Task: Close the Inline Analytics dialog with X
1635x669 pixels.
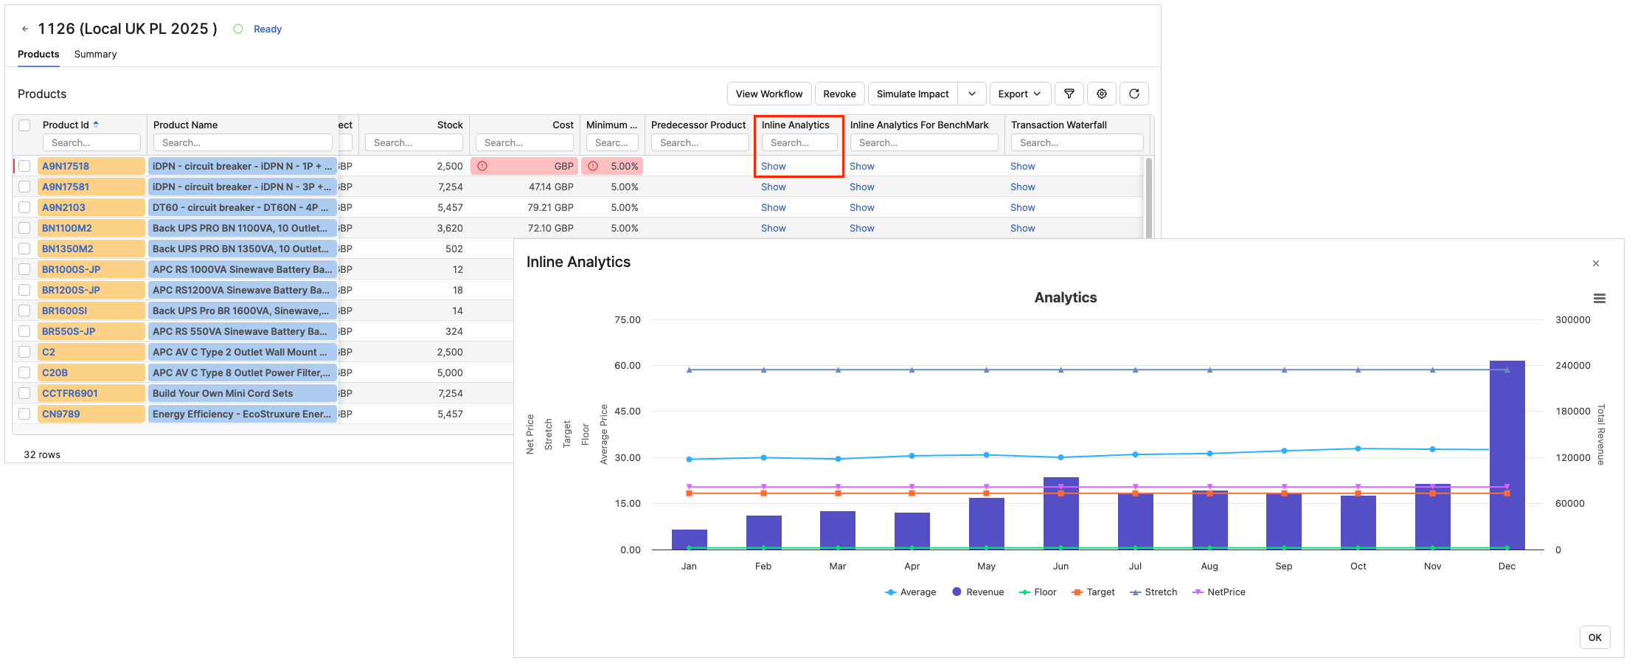Action: (x=1596, y=263)
